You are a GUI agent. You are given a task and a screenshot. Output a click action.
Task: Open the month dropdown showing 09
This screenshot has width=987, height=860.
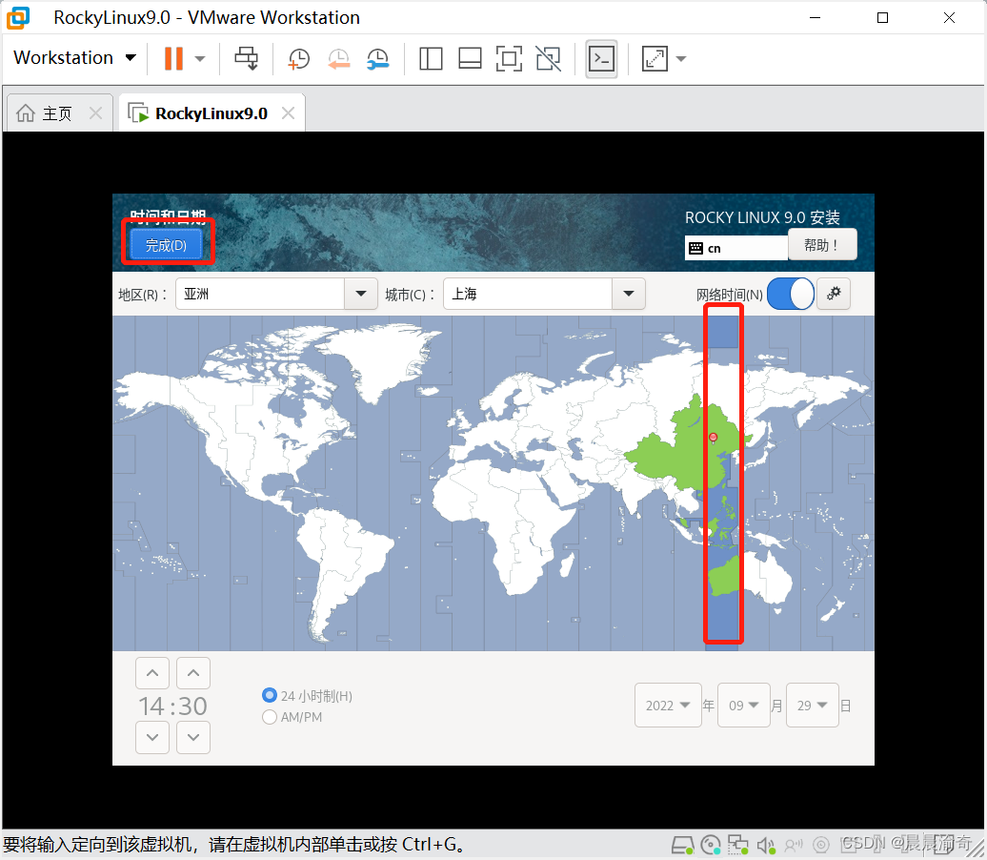pyautogui.click(x=744, y=705)
